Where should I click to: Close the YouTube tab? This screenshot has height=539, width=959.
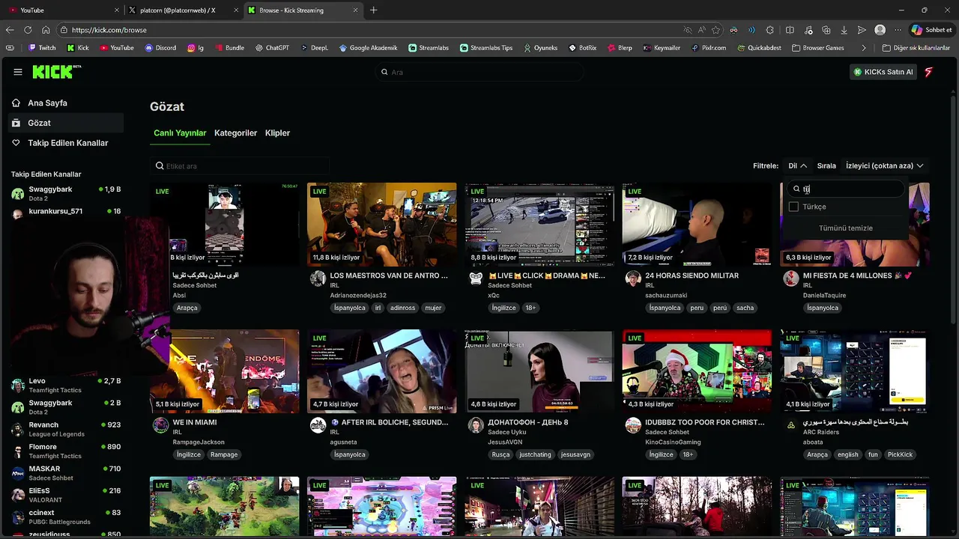coord(117,10)
